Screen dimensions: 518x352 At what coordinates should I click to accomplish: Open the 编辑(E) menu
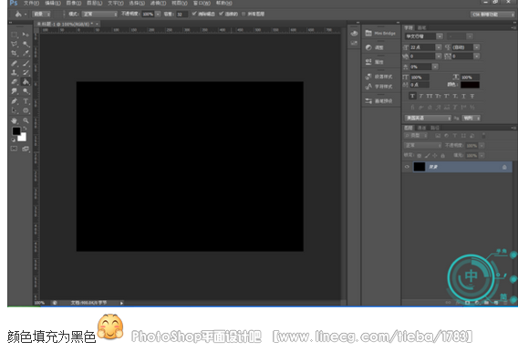[53, 3]
